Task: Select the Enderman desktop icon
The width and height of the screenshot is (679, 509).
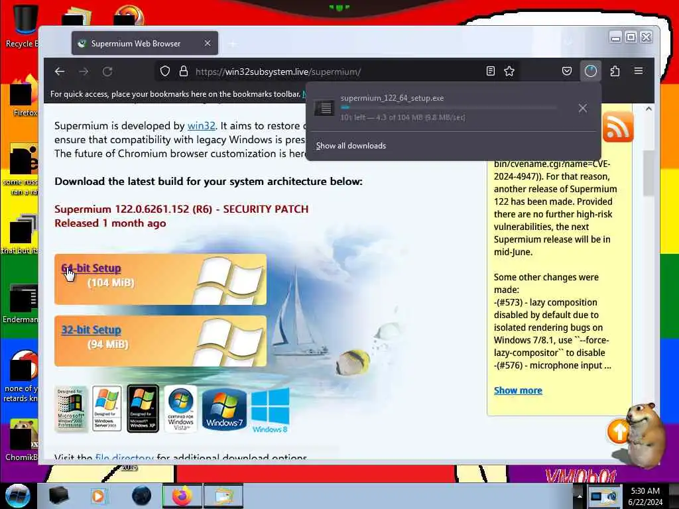Action: click(22, 303)
